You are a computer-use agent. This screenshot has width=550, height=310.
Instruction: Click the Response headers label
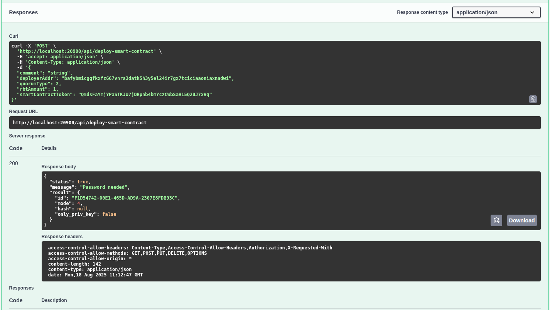pos(62,237)
